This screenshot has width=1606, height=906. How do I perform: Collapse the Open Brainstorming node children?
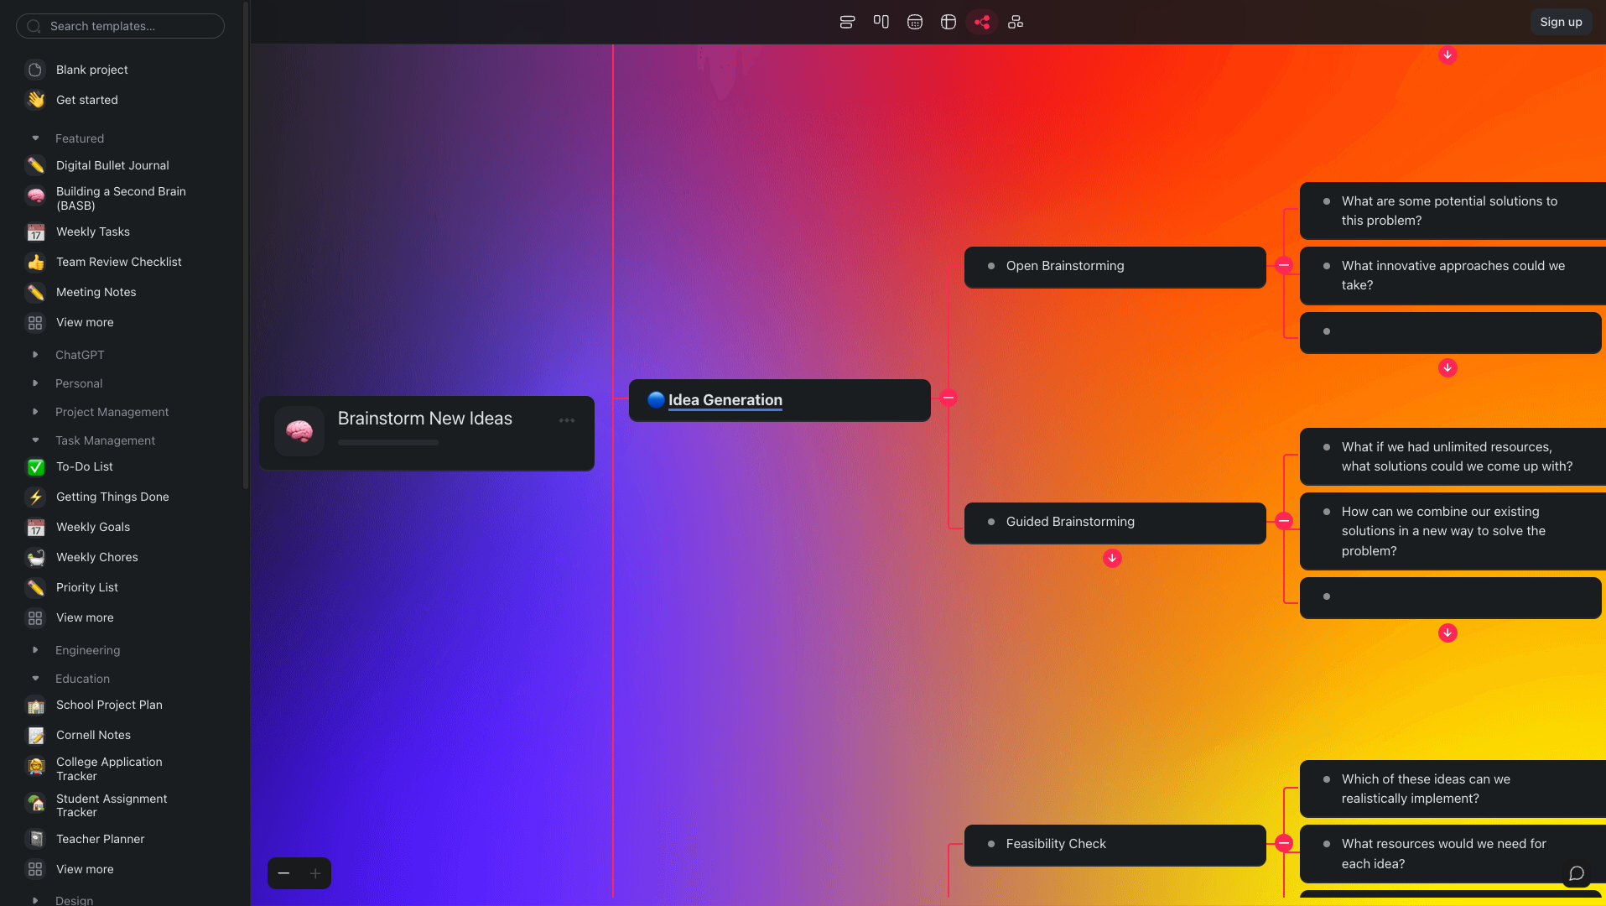[1284, 265]
